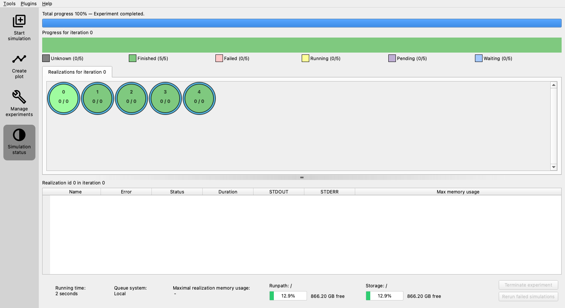Select realization 2 circle
The width and height of the screenshot is (565, 308).
tap(131, 98)
